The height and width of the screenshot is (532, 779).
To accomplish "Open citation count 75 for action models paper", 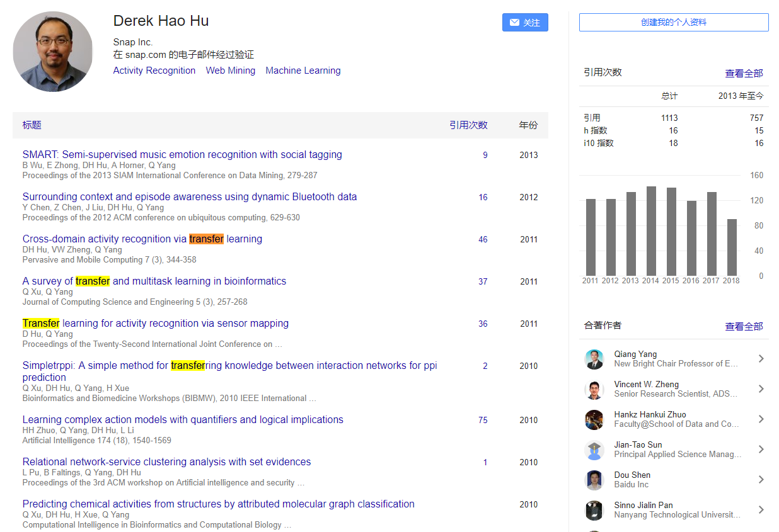I will tap(483, 420).
